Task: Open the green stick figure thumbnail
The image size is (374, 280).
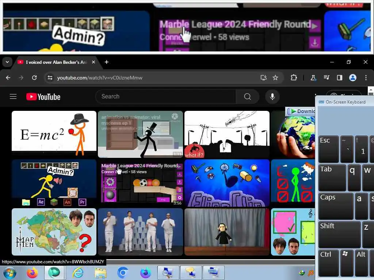Action: (x=293, y=183)
